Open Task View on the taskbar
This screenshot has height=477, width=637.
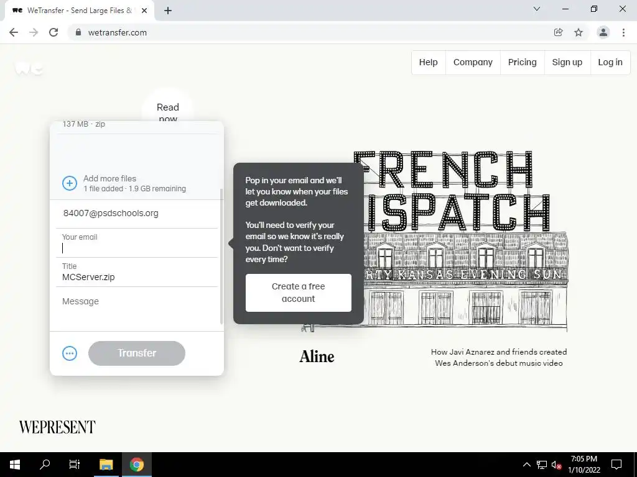[75, 465]
